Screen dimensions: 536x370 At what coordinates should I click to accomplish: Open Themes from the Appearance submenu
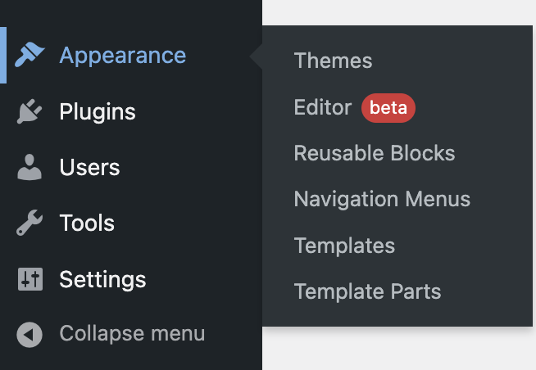click(x=333, y=61)
